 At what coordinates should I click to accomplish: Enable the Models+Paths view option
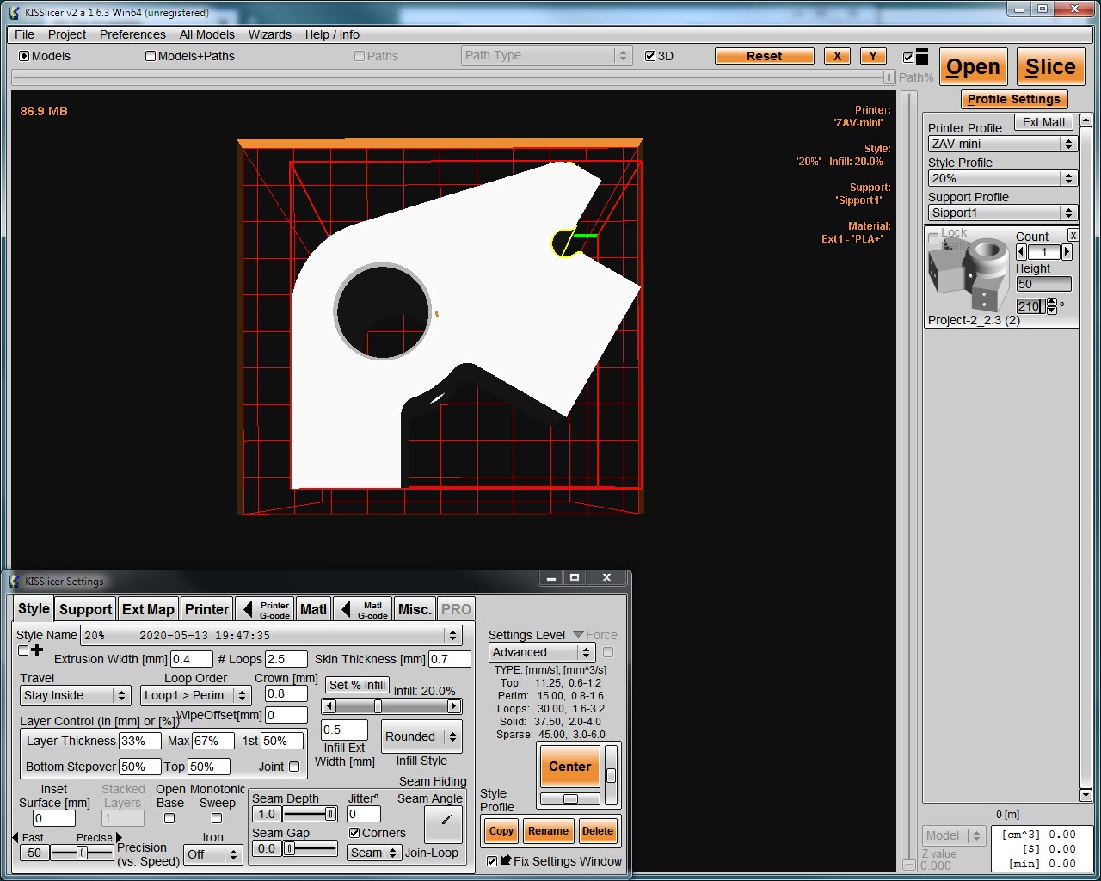point(151,56)
